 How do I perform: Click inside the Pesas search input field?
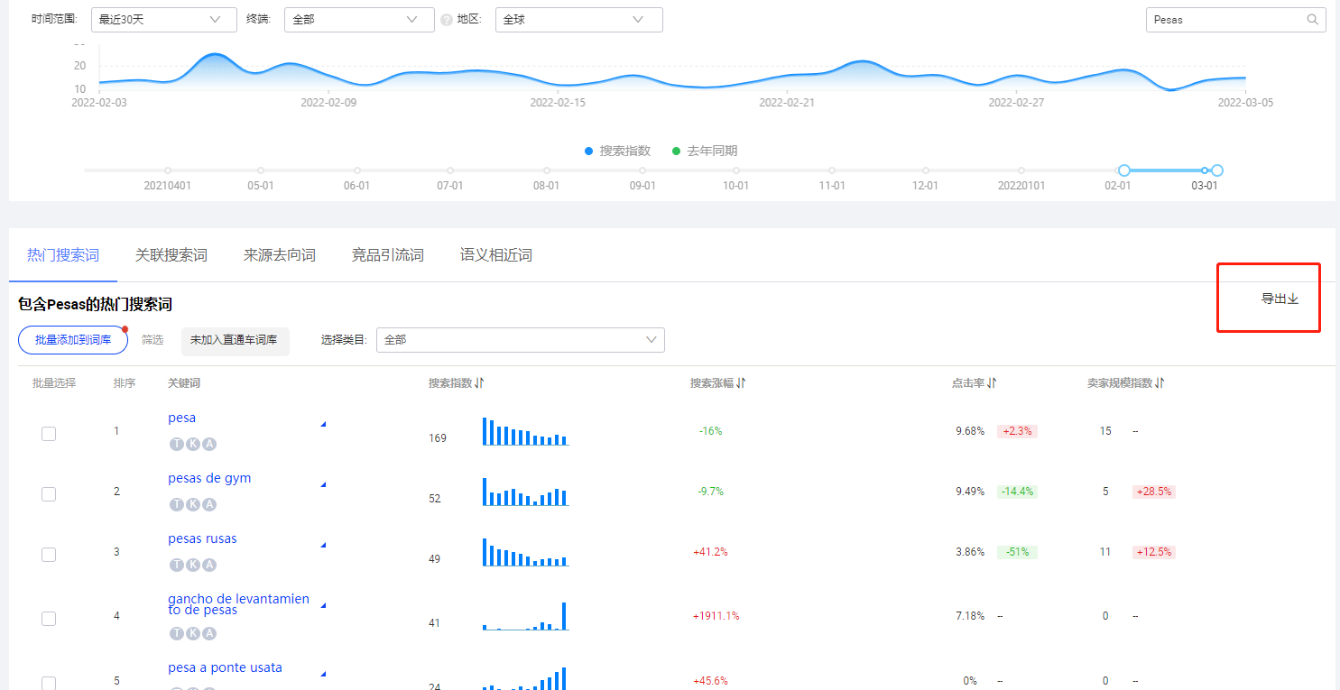pos(1218,19)
